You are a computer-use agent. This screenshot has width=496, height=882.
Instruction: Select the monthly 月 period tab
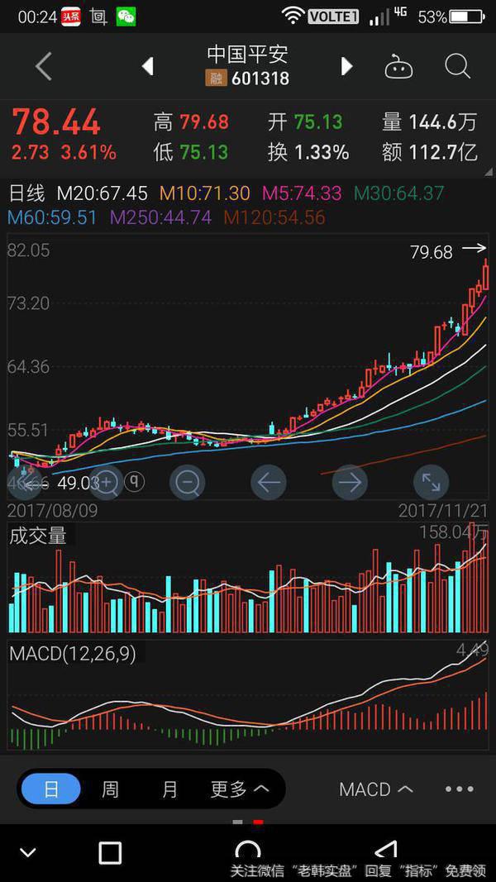click(x=169, y=789)
